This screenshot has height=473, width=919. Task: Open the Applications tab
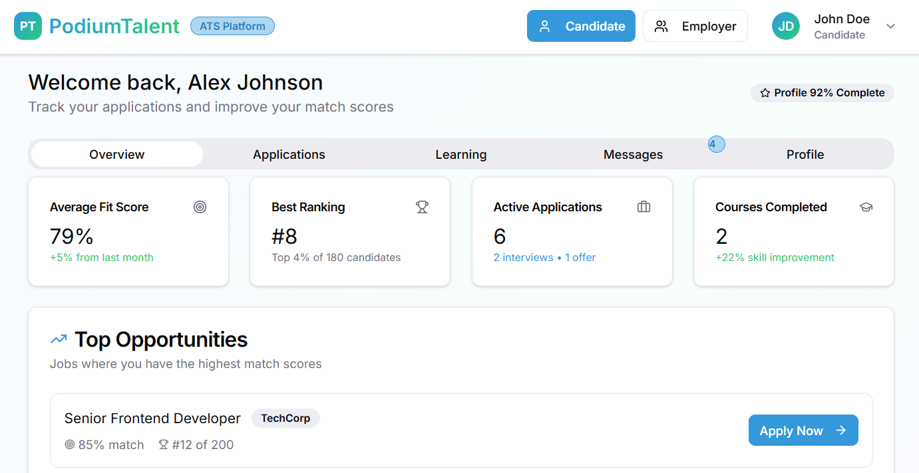[289, 154]
